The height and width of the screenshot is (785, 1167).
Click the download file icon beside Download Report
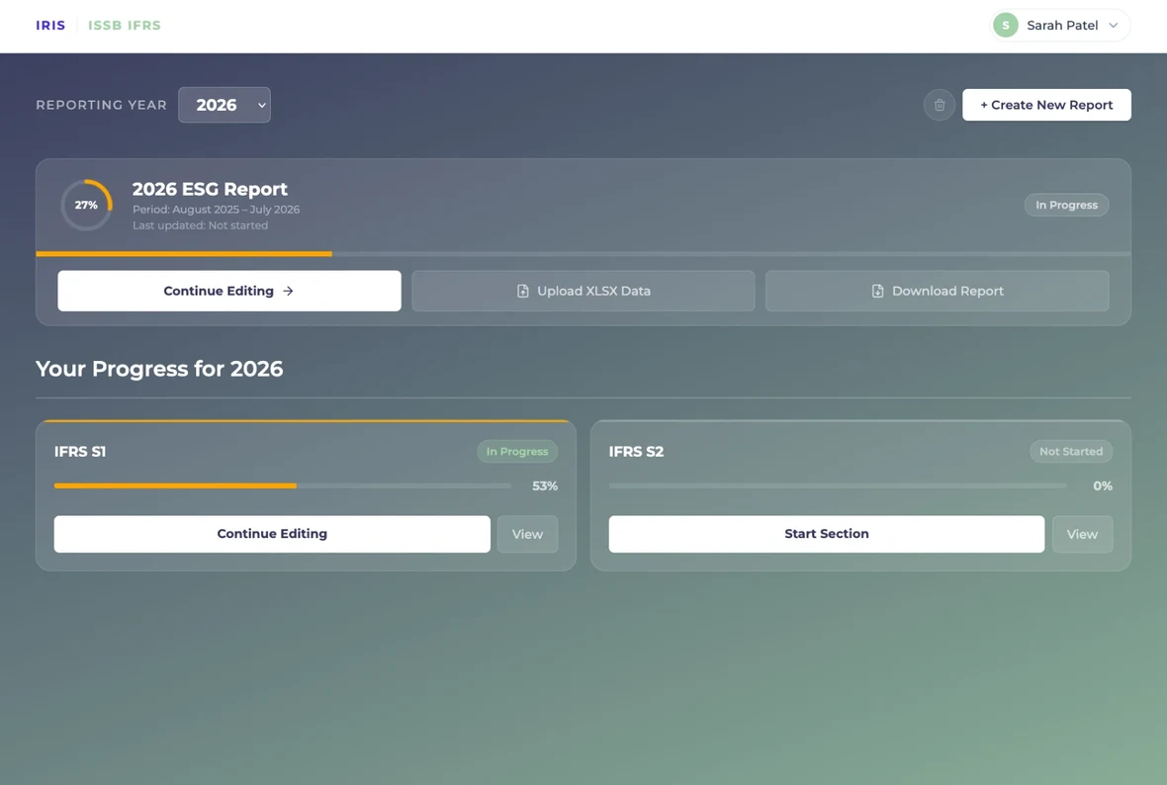(878, 291)
